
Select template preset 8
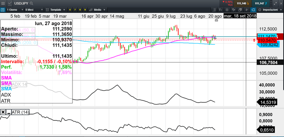coord(80,10)
